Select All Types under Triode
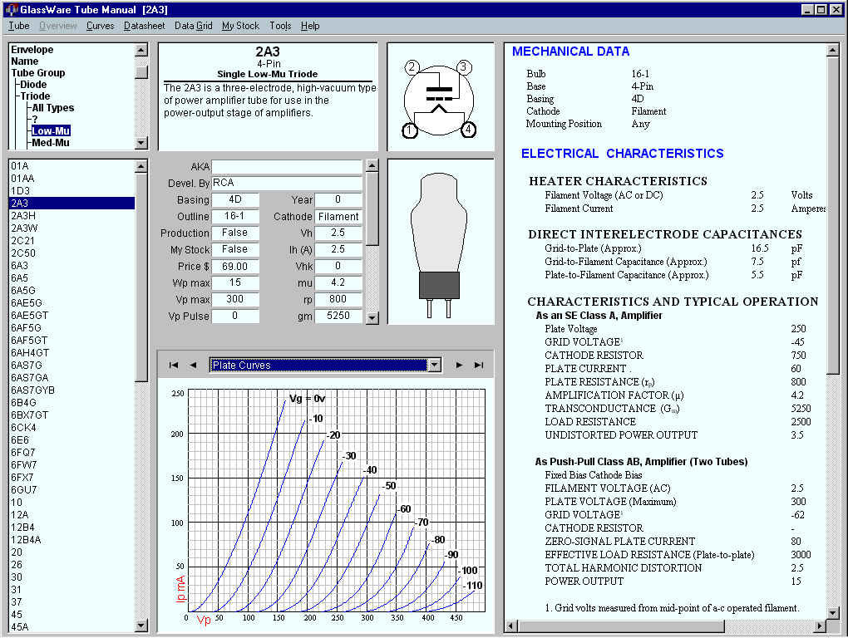Image resolution: width=848 pixels, height=638 pixels. coord(53,108)
